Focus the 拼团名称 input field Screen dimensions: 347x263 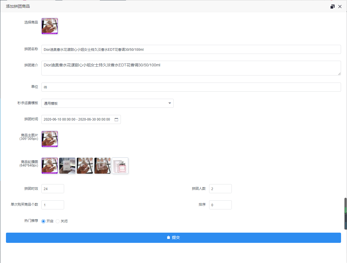coord(191,49)
